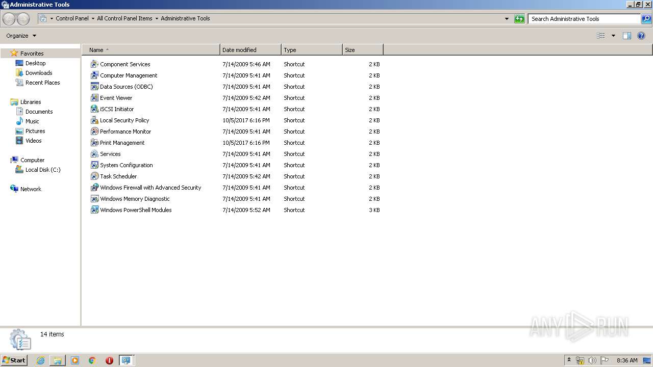Open the Help icon
Viewport: 653px width, 367px height.
click(x=641, y=36)
